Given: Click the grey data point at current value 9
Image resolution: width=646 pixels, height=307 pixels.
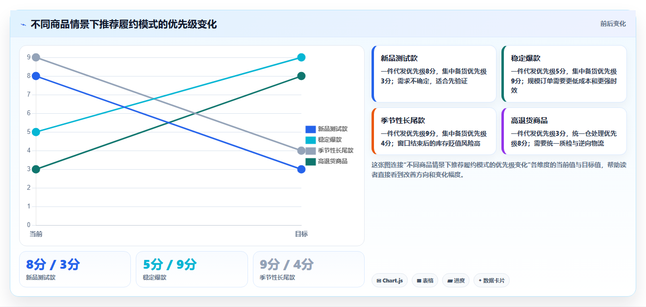Looking at the screenshot, I should coord(36,57).
